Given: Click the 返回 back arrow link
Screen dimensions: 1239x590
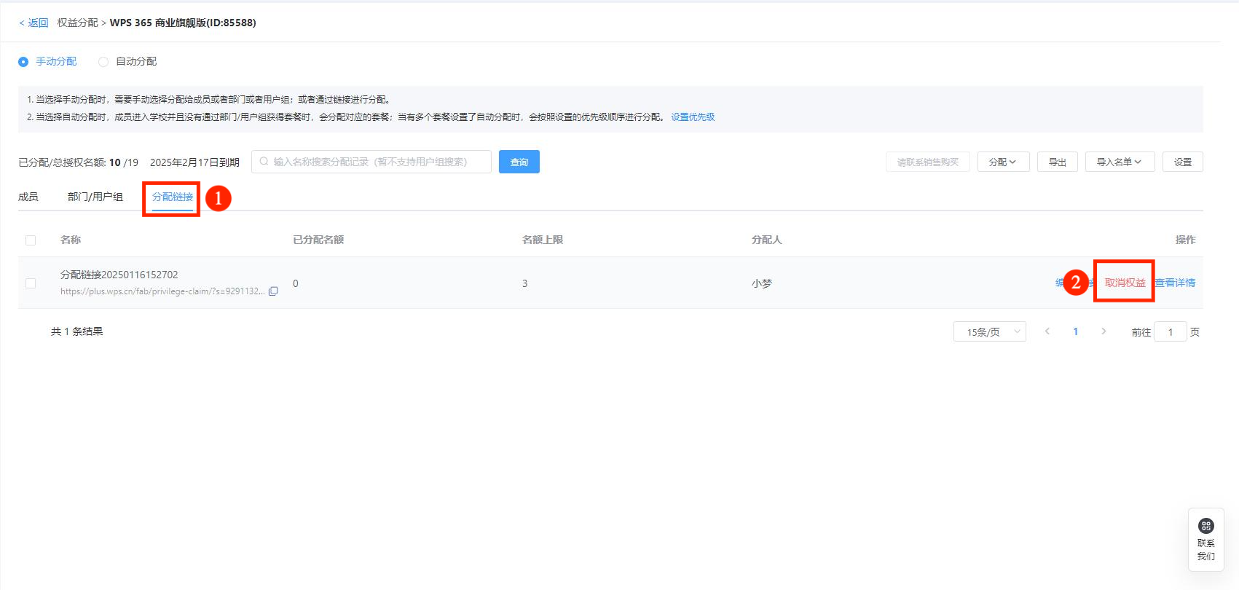Looking at the screenshot, I should [x=34, y=23].
